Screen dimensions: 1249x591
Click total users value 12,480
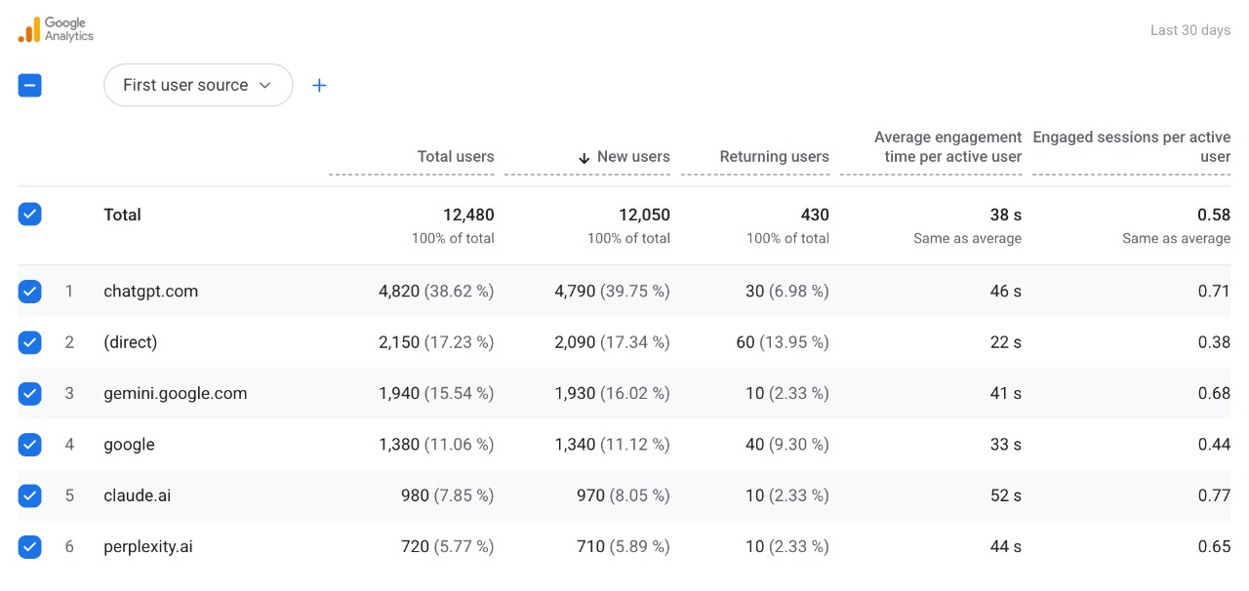pyautogui.click(x=468, y=215)
